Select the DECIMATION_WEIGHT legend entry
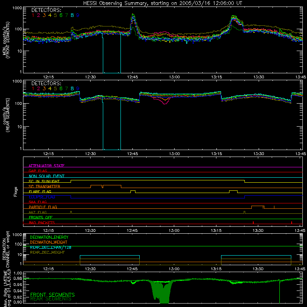Image resolution: width=307 pixels, height=307 pixels. pyautogui.click(x=49, y=242)
